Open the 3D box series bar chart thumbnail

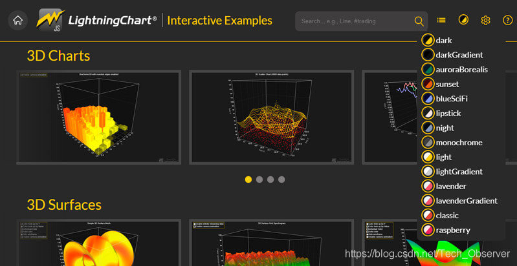pyautogui.click(x=98, y=118)
